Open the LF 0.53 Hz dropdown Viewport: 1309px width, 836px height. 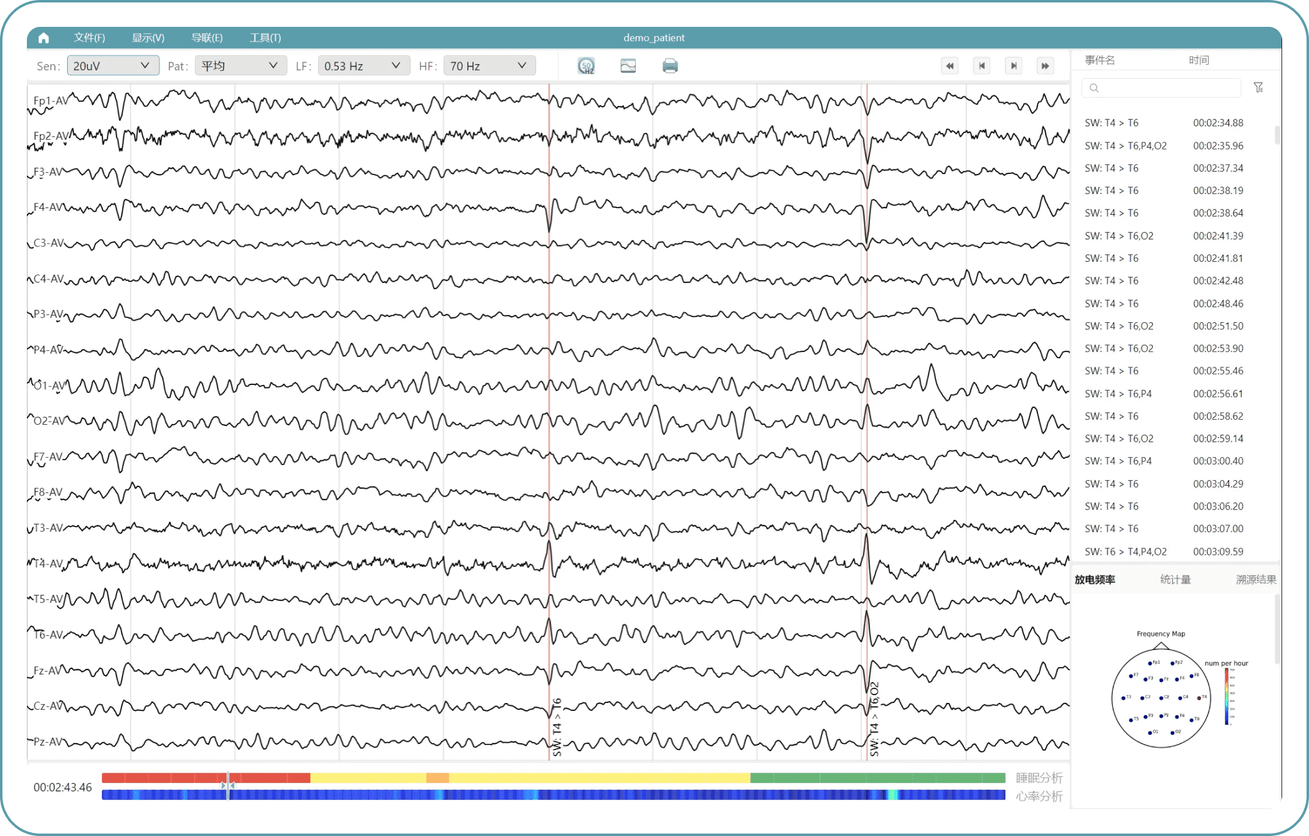[364, 66]
